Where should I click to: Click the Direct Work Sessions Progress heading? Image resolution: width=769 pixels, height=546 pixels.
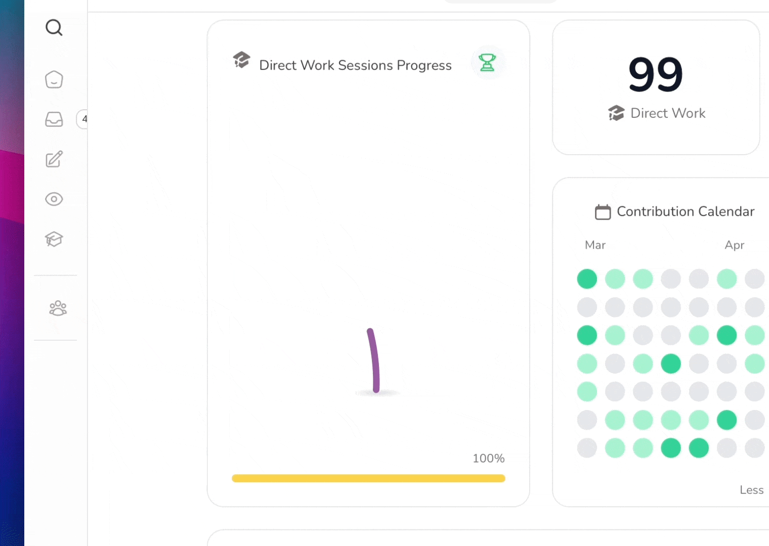click(355, 65)
